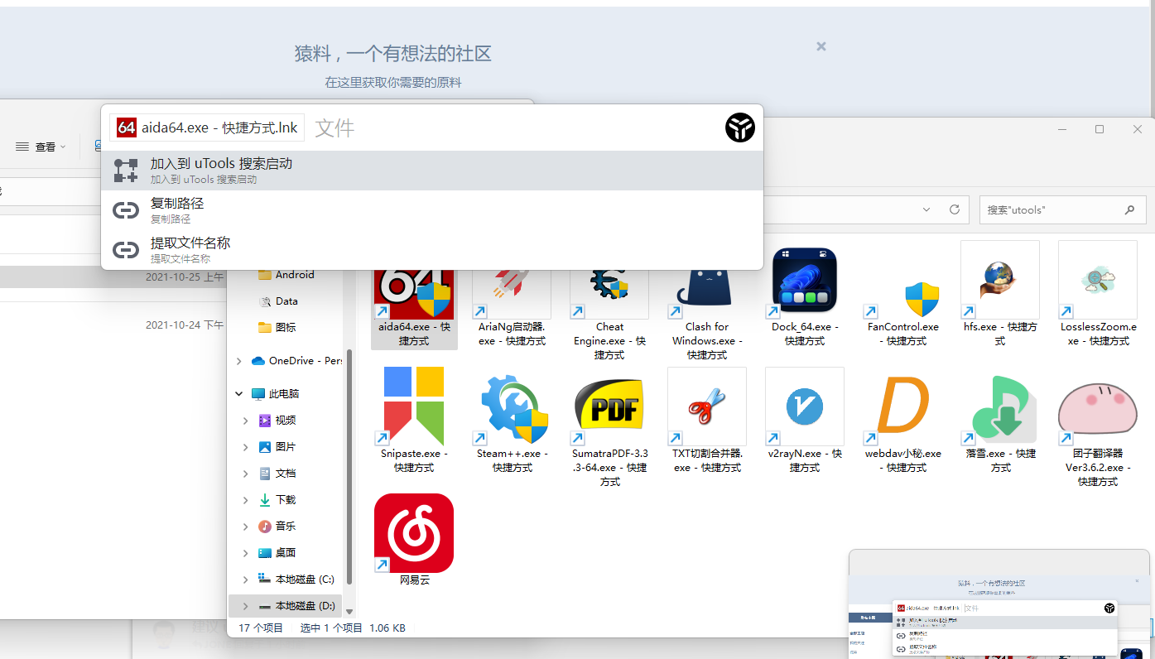This screenshot has height=659, width=1155.
Task: Select the 落雪.exe shortcut icon
Action: click(1000, 406)
